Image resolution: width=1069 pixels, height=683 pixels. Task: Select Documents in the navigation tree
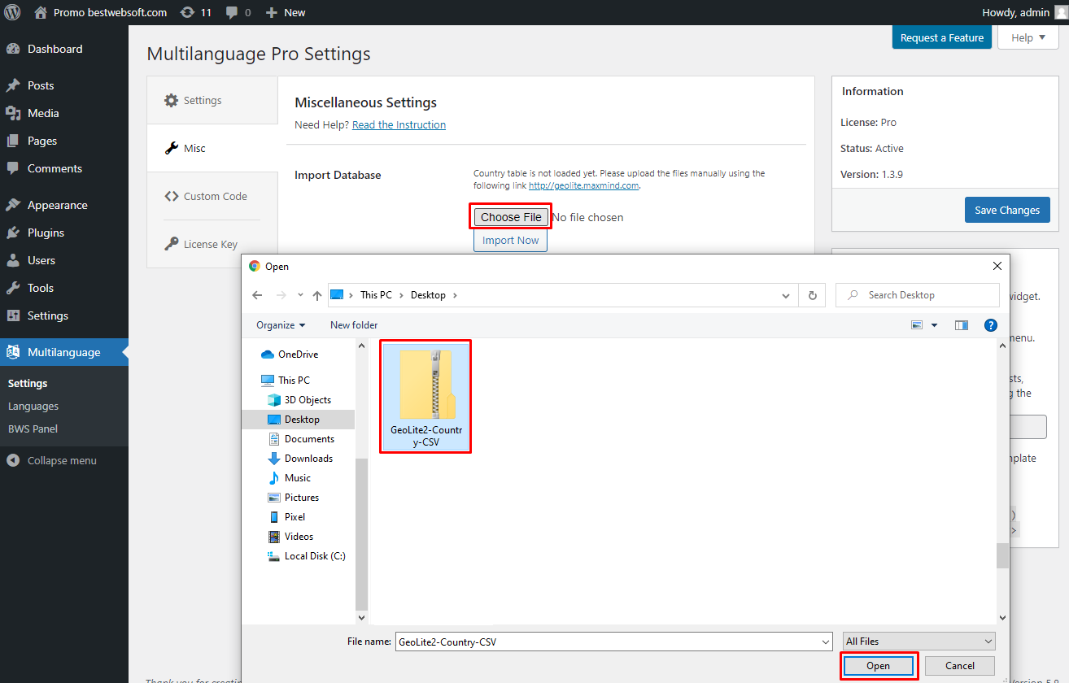coord(309,439)
